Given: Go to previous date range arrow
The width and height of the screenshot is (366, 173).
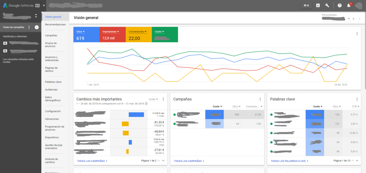Looking at the screenshot, I should (x=353, y=19).
